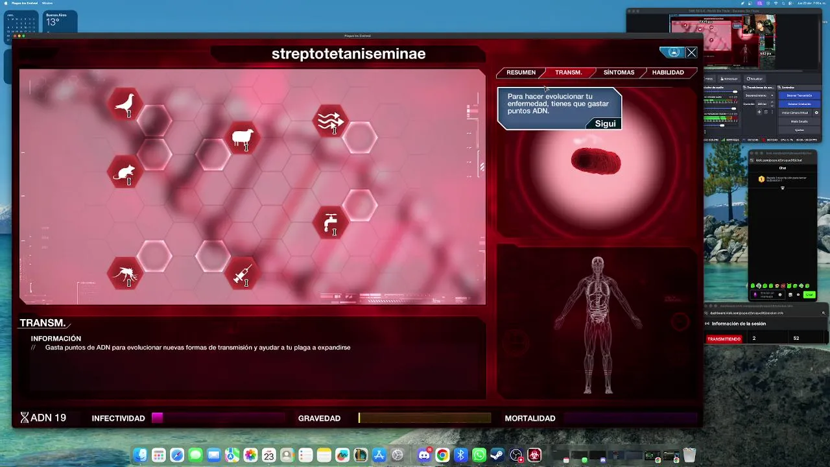
Task: Click the Información description text
Action: pos(198,348)
